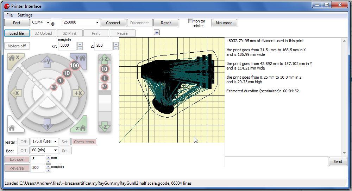
Task: Enable the Monitor printer checkbox
Action: 190,21
